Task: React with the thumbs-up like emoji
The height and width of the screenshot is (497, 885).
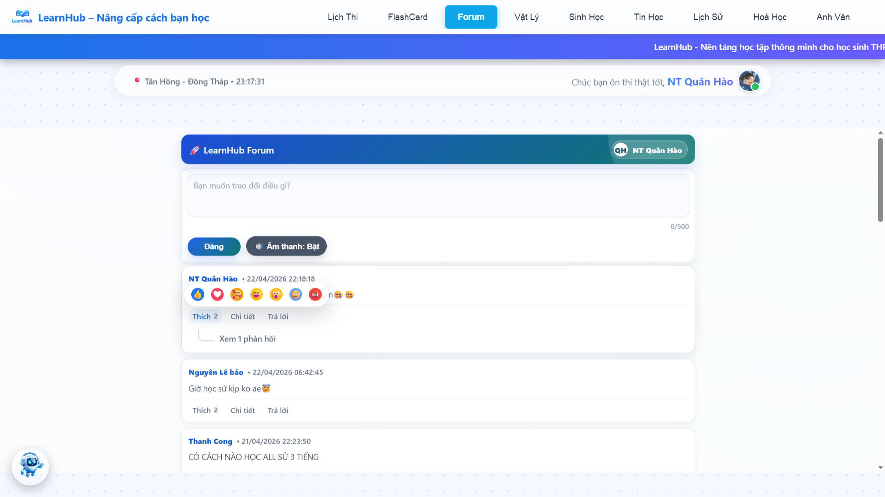Action: pyautogui.click(x=198, y=295)
